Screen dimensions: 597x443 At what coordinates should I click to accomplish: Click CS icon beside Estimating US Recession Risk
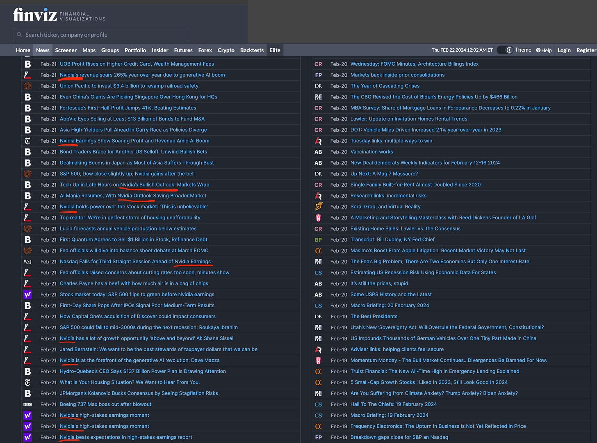coord(318,273)
